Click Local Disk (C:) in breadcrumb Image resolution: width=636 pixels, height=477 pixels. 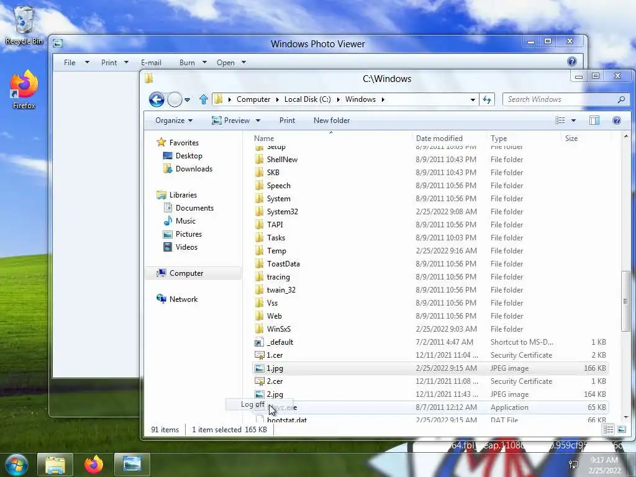307,99
